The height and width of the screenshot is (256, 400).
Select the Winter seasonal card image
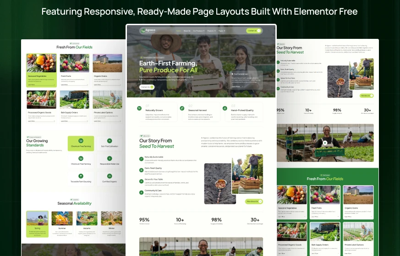[x=111, y=219]
